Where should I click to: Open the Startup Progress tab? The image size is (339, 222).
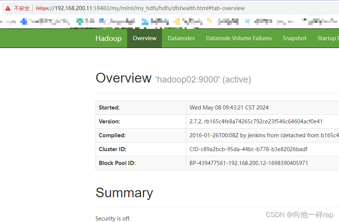[328, 38]
